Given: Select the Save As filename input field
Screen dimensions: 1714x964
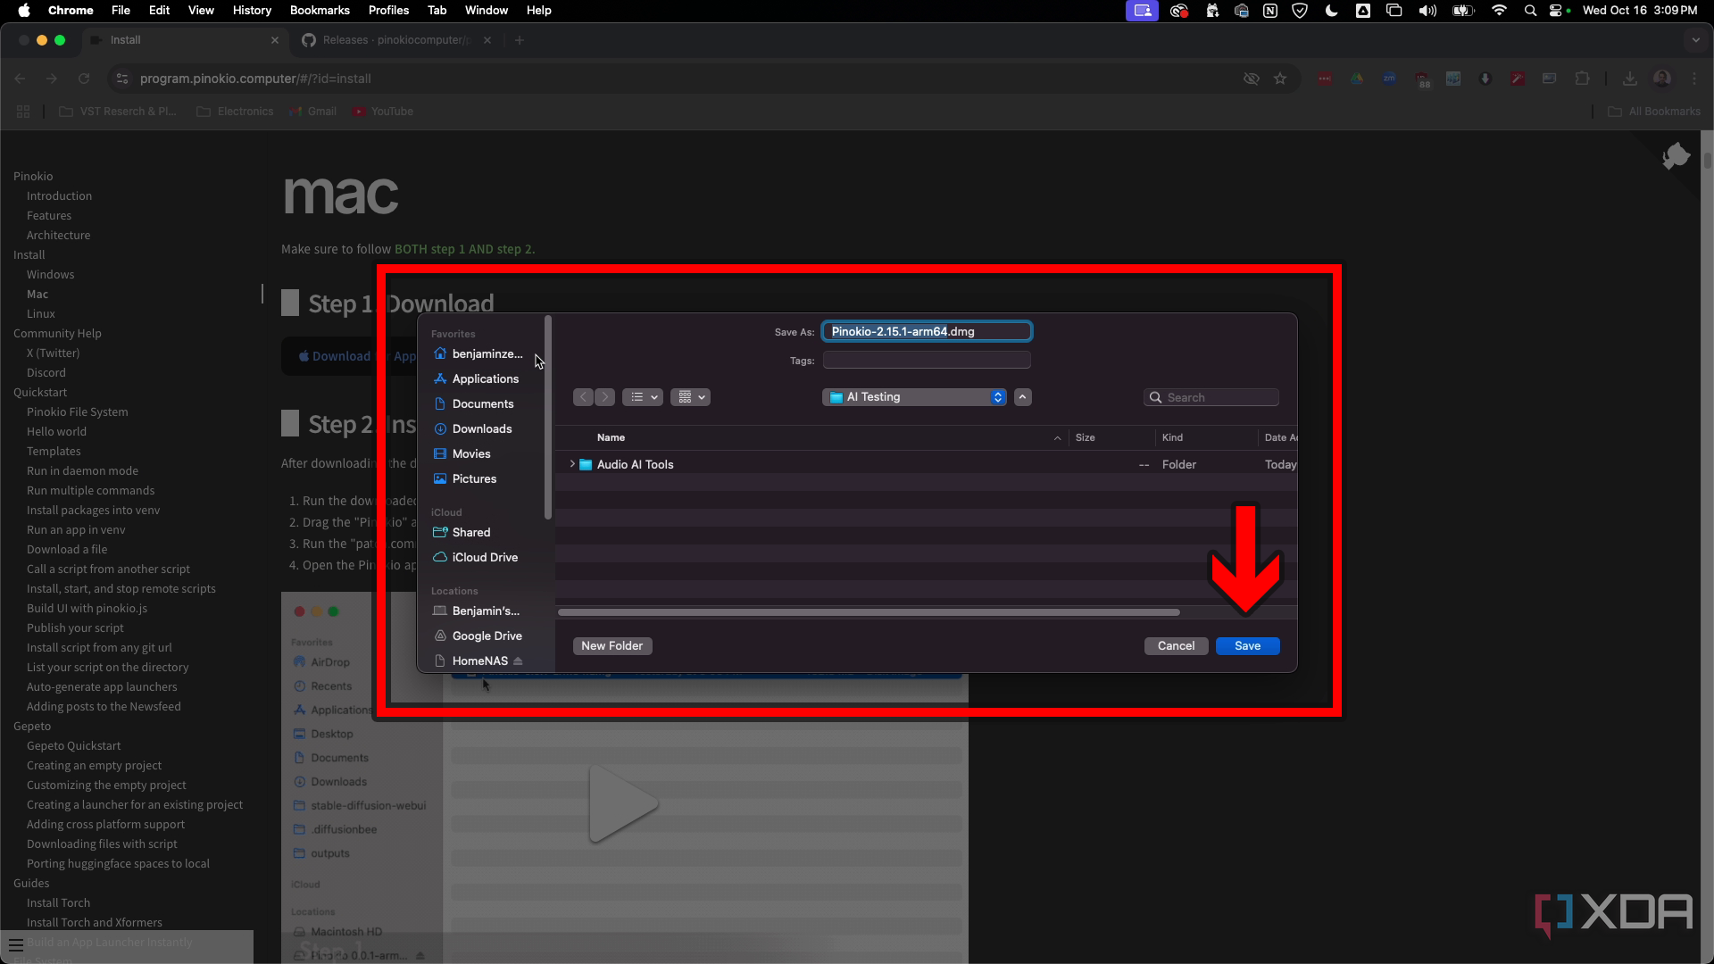Looking at the screenshot, I should coord(927,331).
